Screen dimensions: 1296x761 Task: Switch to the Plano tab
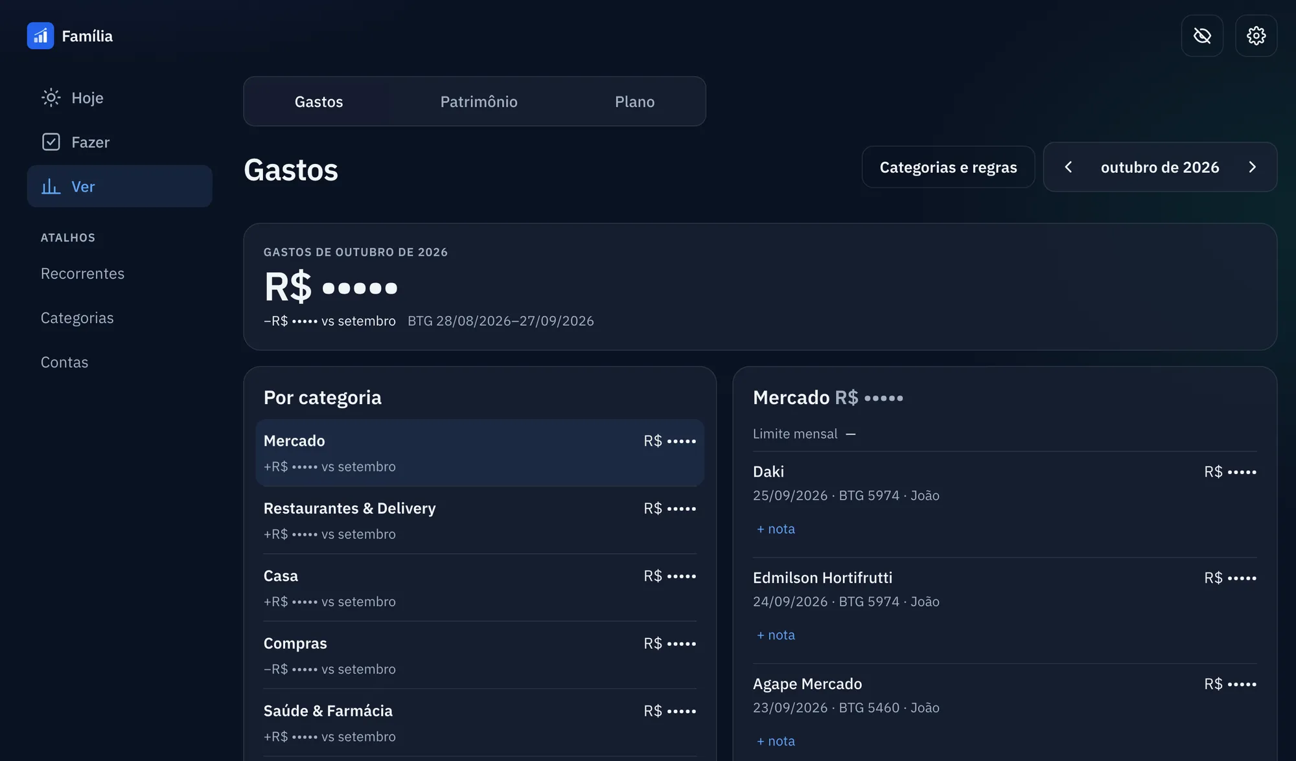634,102
